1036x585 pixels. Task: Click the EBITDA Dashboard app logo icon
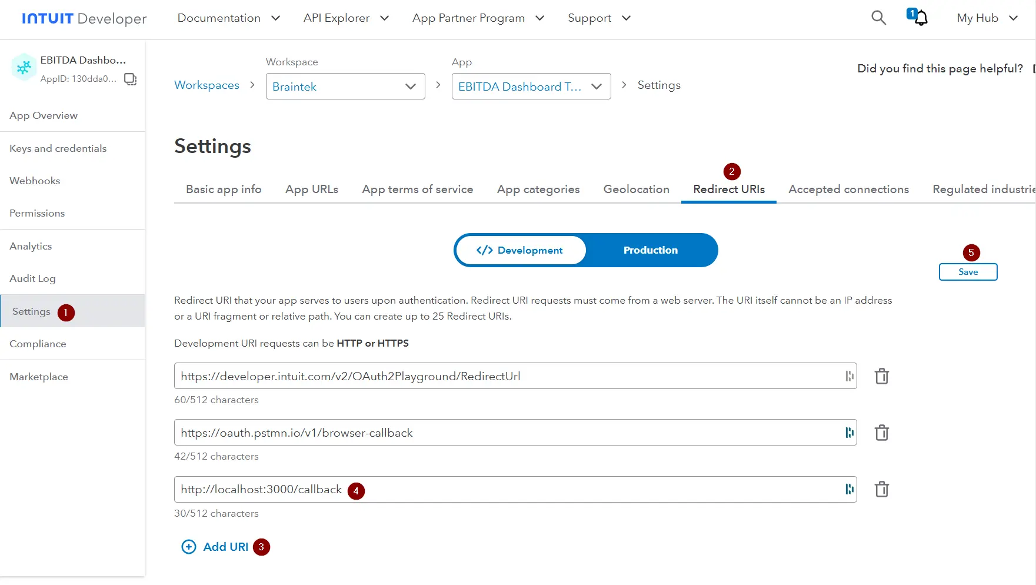24,68
